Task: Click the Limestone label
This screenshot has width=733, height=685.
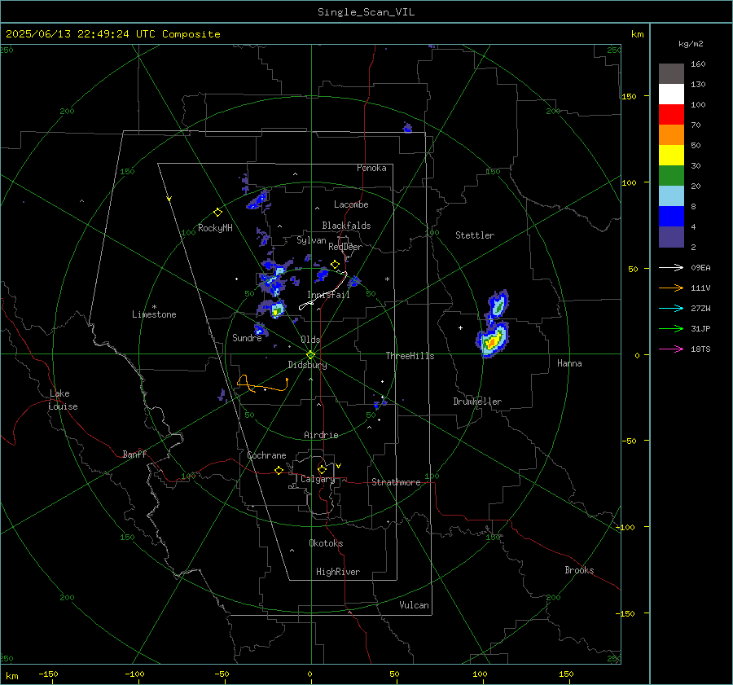Action: (x=154, y=314)
